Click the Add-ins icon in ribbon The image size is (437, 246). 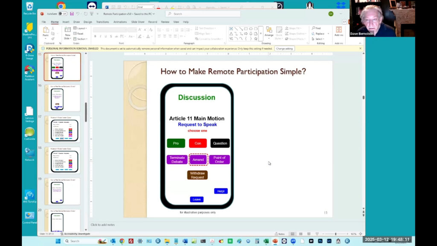(339, 32)
